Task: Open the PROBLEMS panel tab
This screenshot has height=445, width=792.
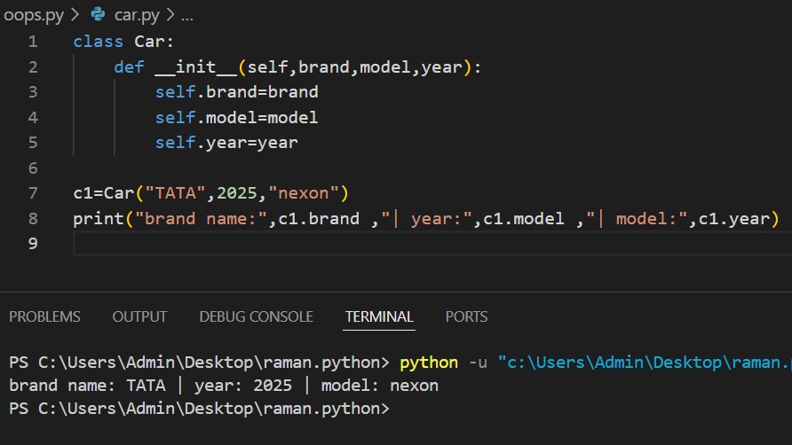Action: click(44, 316)
